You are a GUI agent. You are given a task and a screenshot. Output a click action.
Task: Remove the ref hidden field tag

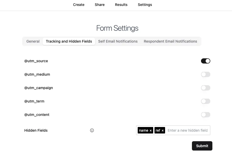163,130
